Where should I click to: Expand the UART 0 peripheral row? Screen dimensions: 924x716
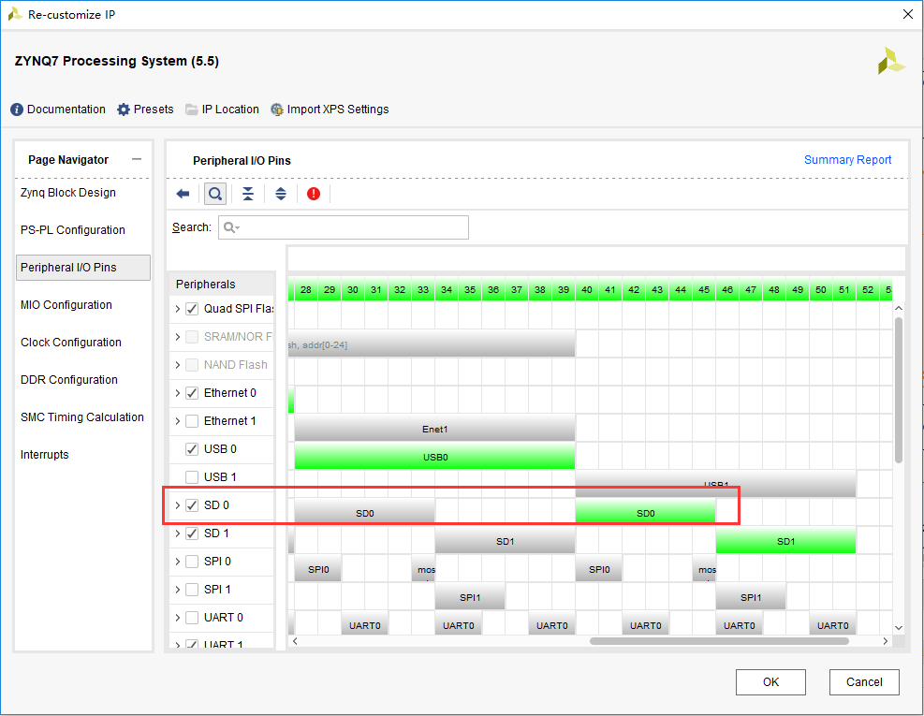tap(177, 618)
